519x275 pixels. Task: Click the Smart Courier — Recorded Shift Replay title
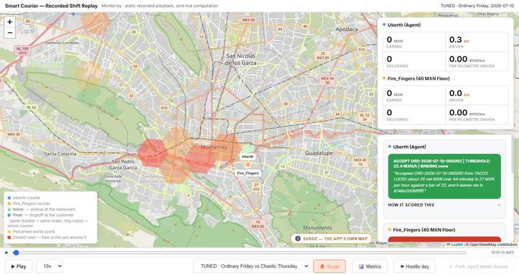point(52,6)
